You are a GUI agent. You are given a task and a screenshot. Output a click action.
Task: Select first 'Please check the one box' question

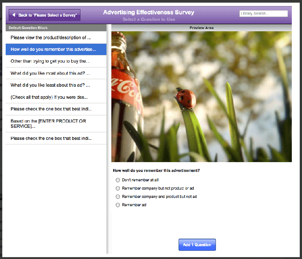[x=56, y=109]
